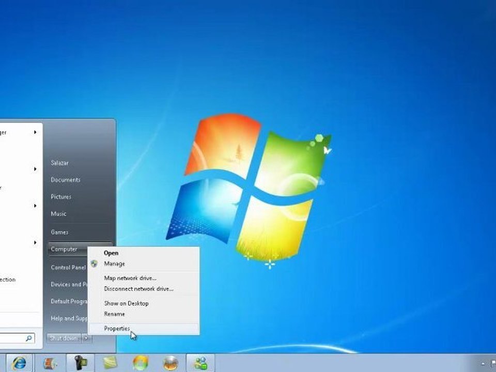Screen dimensions: 496x372
Task: Open Music from the Start menu
Action: [x=58, y=214]
